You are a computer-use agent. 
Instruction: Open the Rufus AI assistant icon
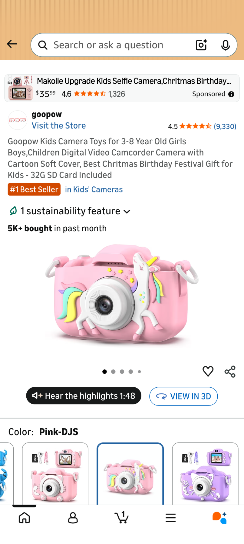tap(219, 518)
